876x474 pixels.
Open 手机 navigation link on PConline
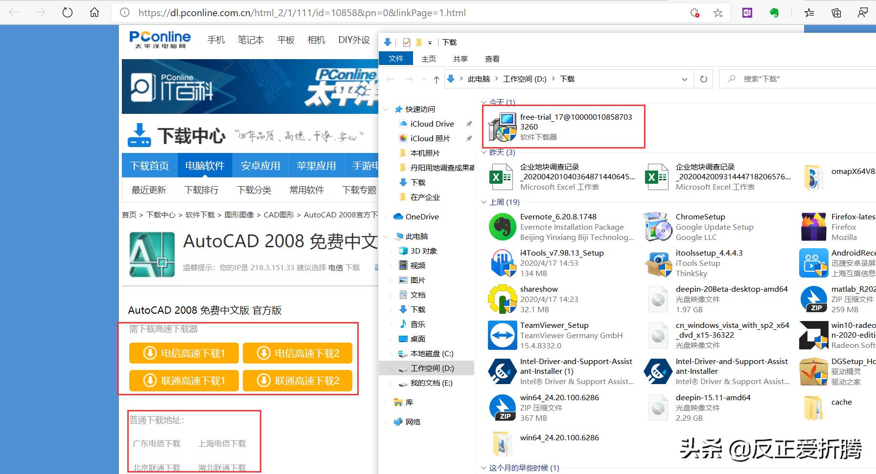(216, 40)
